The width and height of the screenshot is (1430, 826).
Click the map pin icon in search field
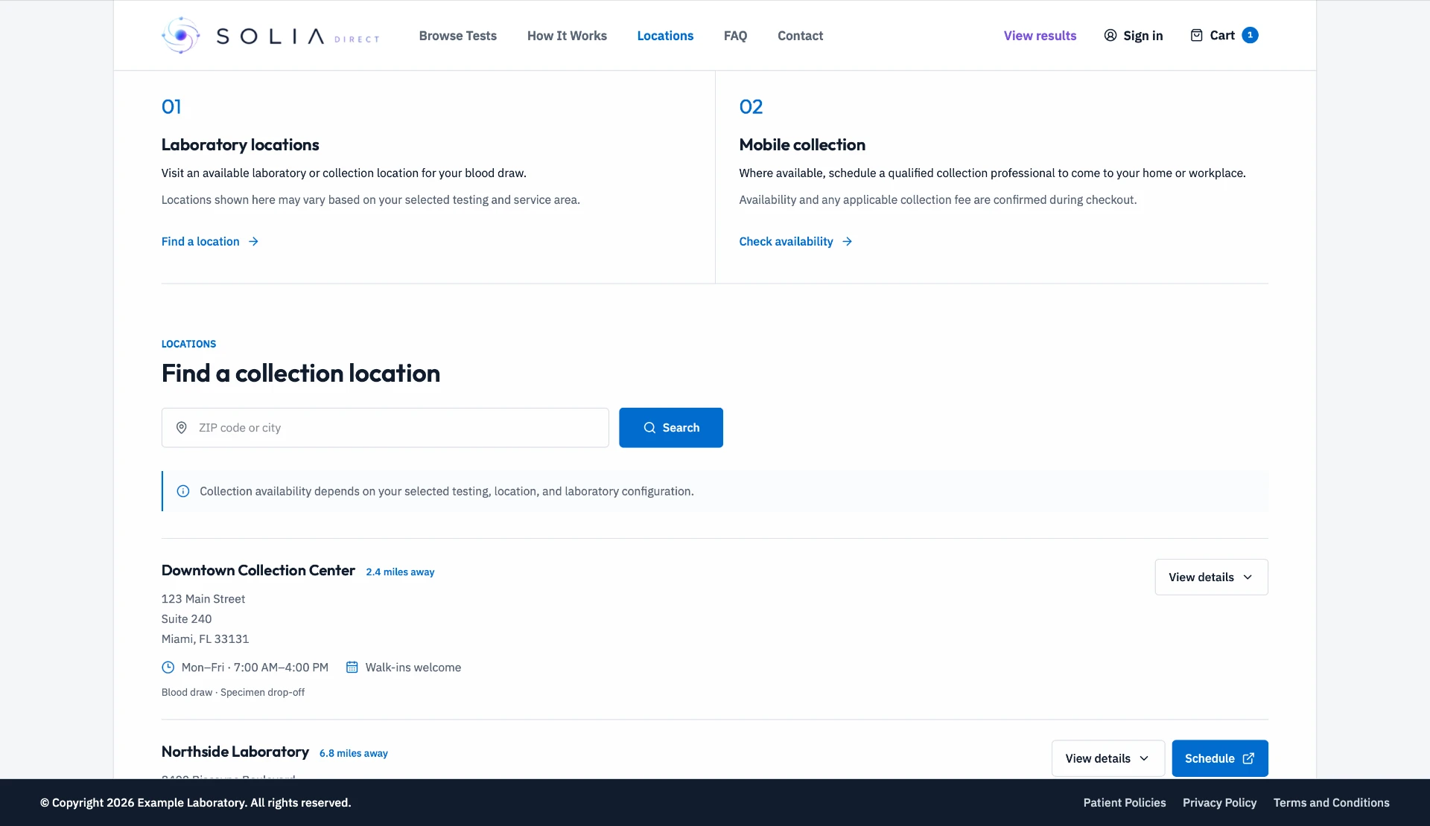[x=181, y=428]
